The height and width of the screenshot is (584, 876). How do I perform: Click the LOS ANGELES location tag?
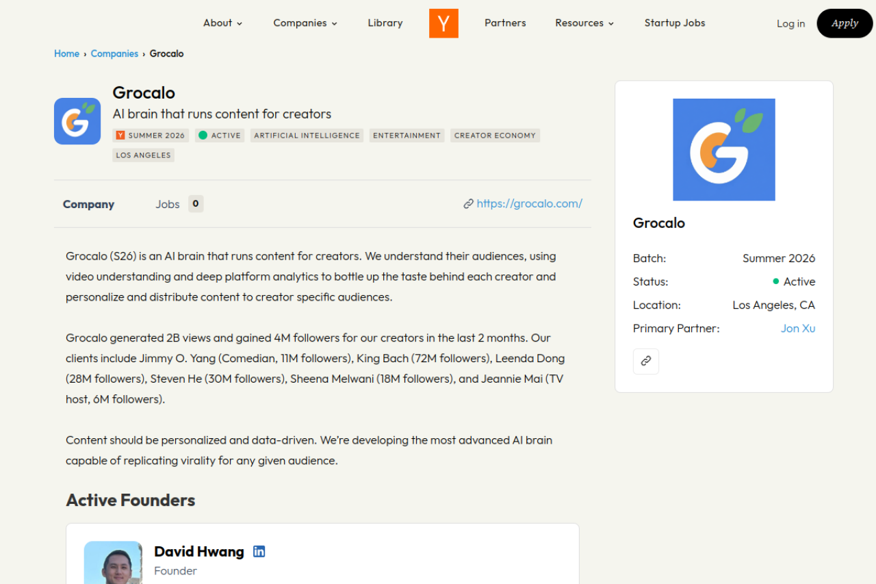[x=144, y=155]
